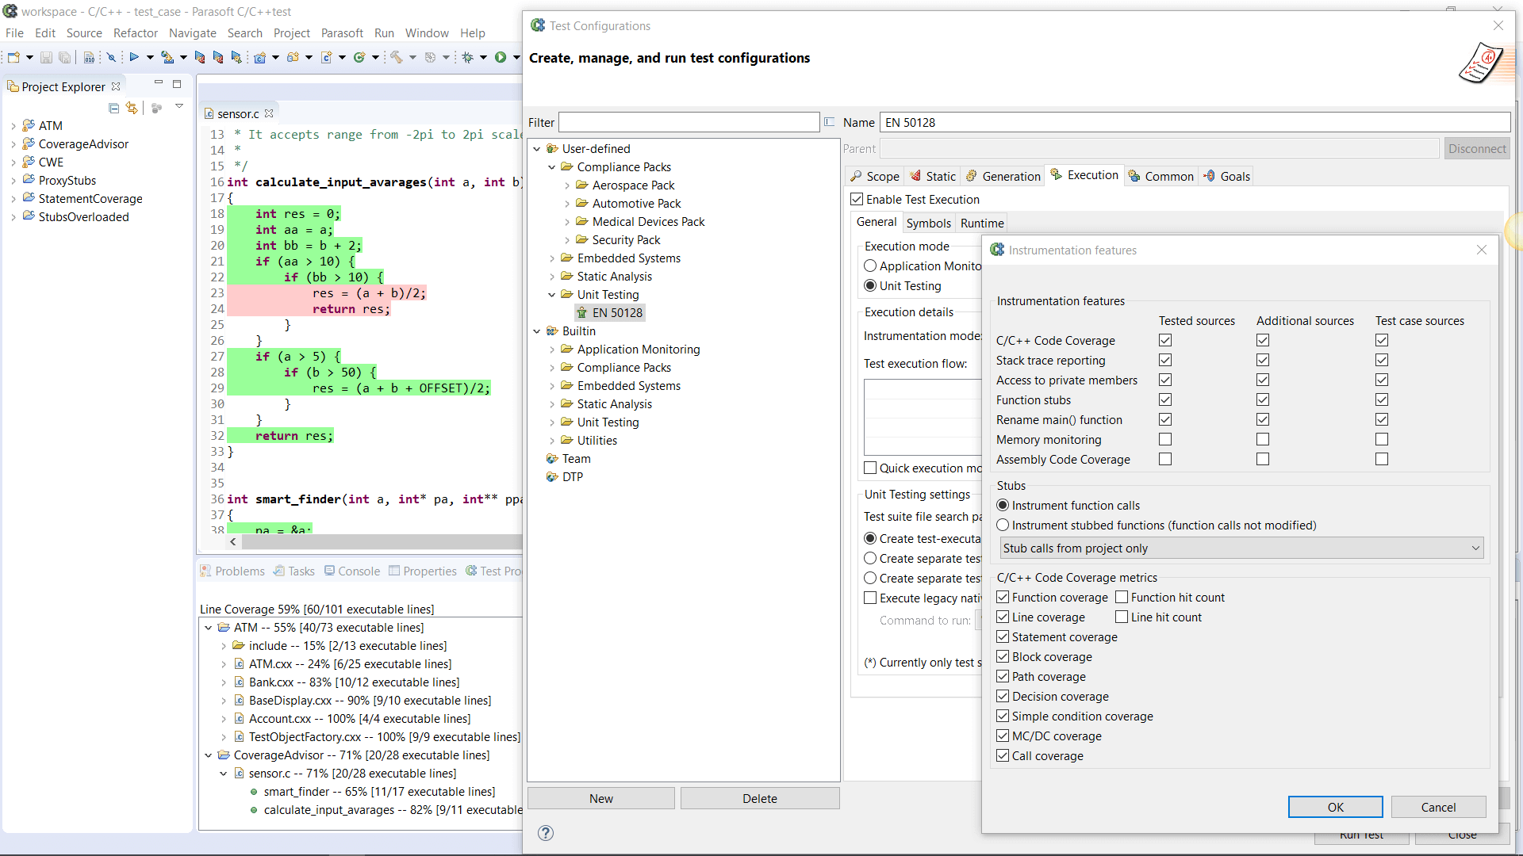
Task: Switch to the Static tab
Action: [933, 176]
